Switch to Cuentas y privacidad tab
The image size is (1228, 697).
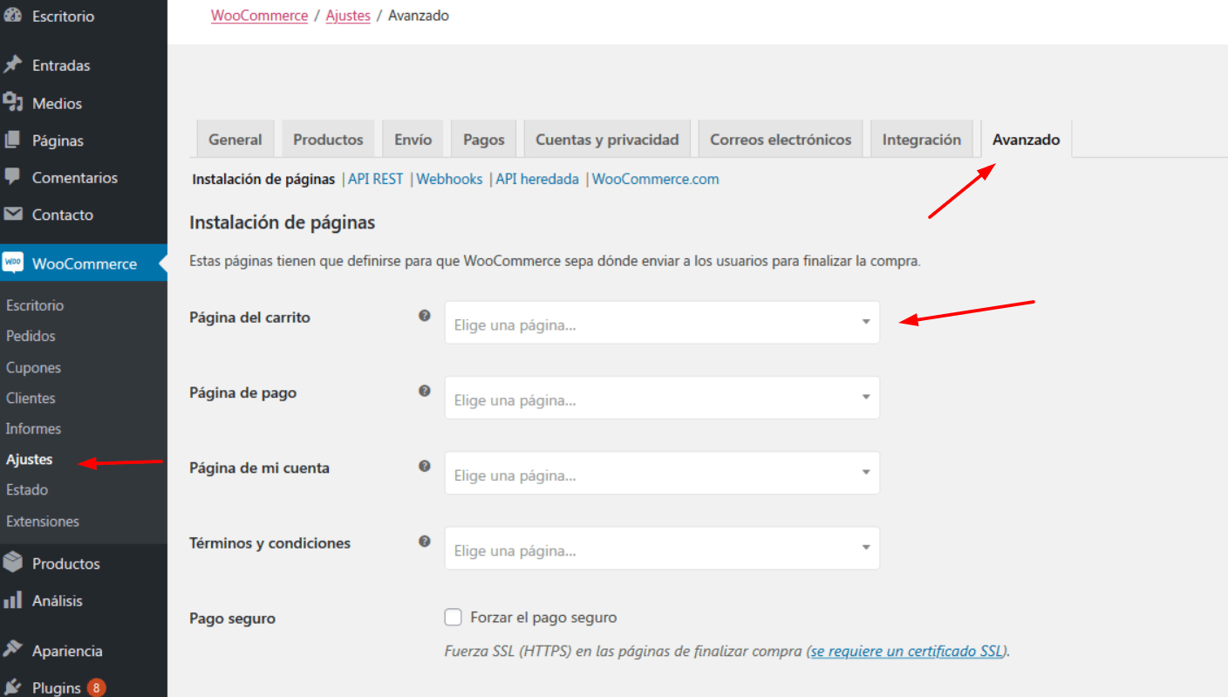[607, 140]
